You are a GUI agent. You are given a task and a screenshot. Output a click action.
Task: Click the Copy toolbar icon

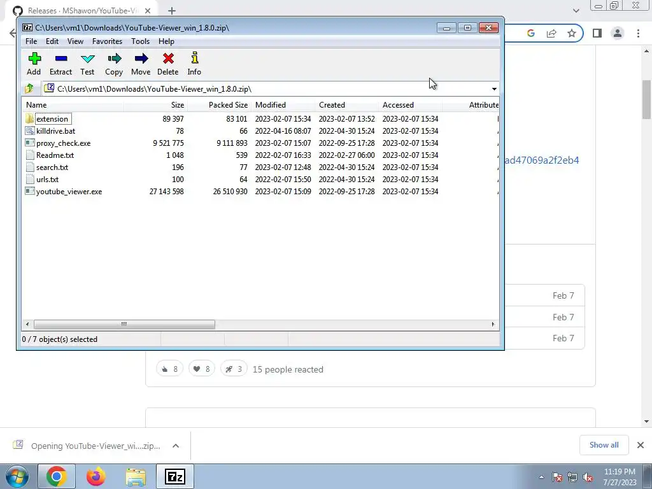coord(114,59)
